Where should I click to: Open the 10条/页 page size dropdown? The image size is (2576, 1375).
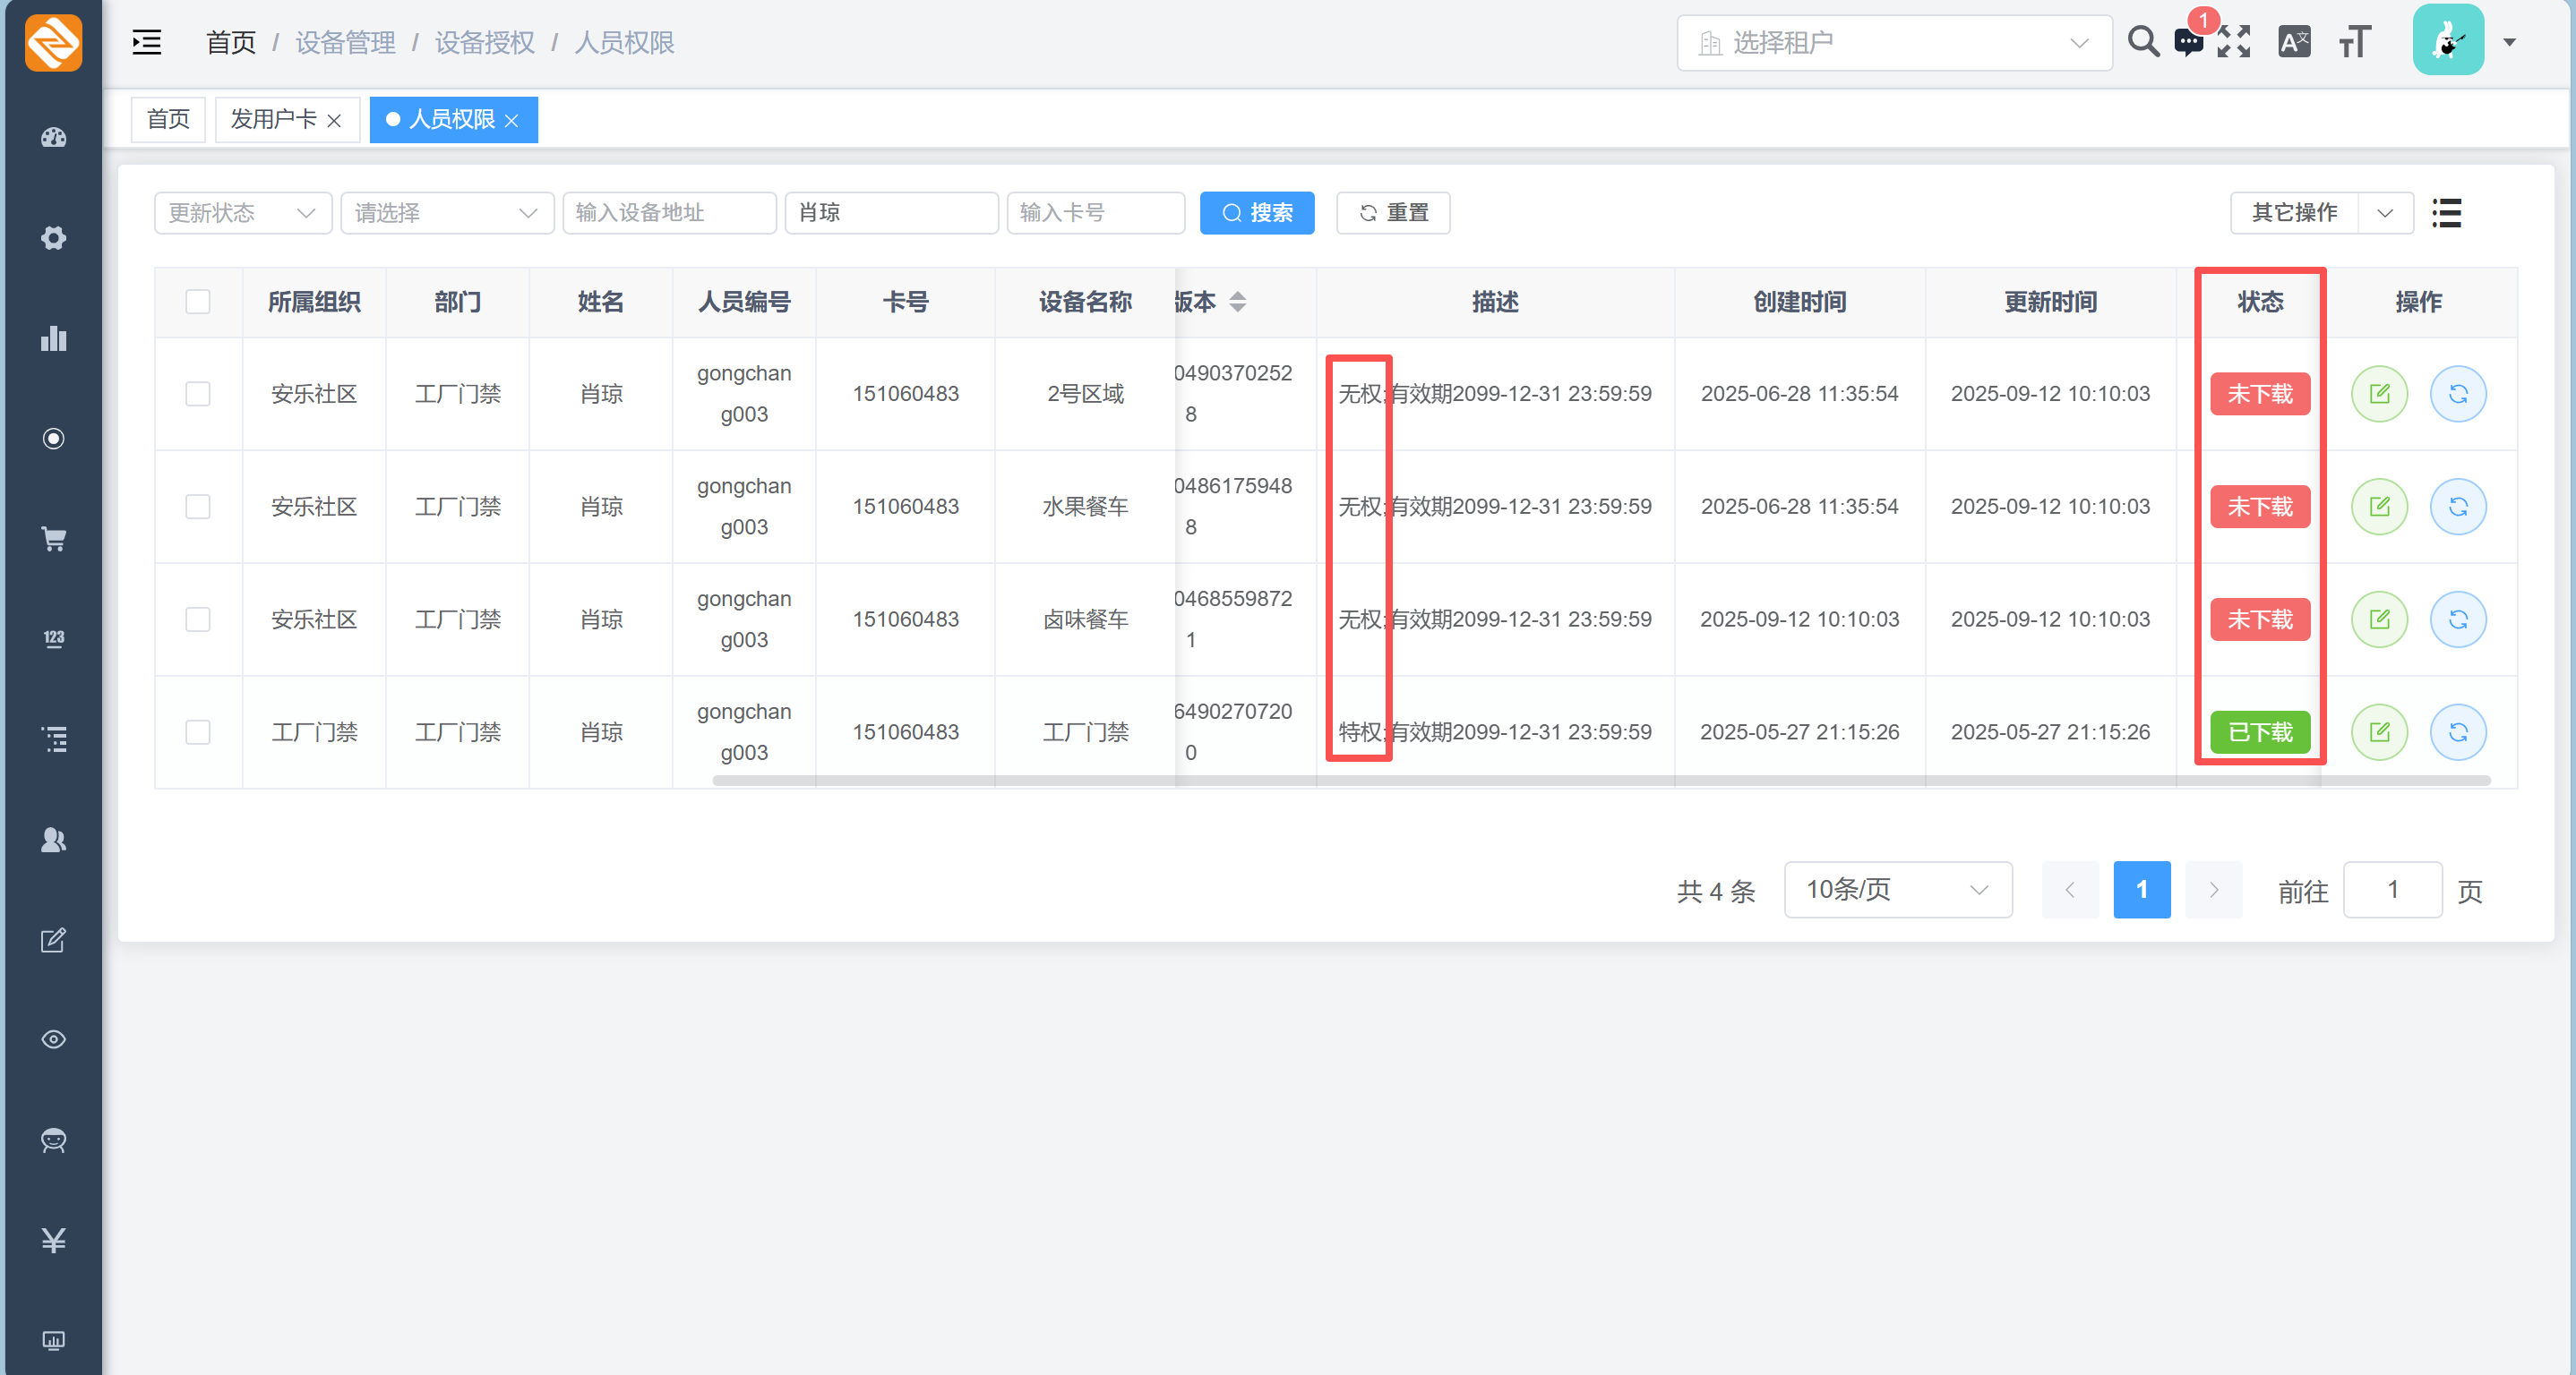point(1897,889)
